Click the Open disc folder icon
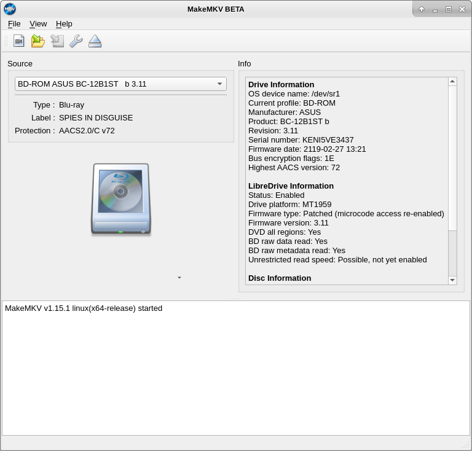 click(x=38, y=41)
